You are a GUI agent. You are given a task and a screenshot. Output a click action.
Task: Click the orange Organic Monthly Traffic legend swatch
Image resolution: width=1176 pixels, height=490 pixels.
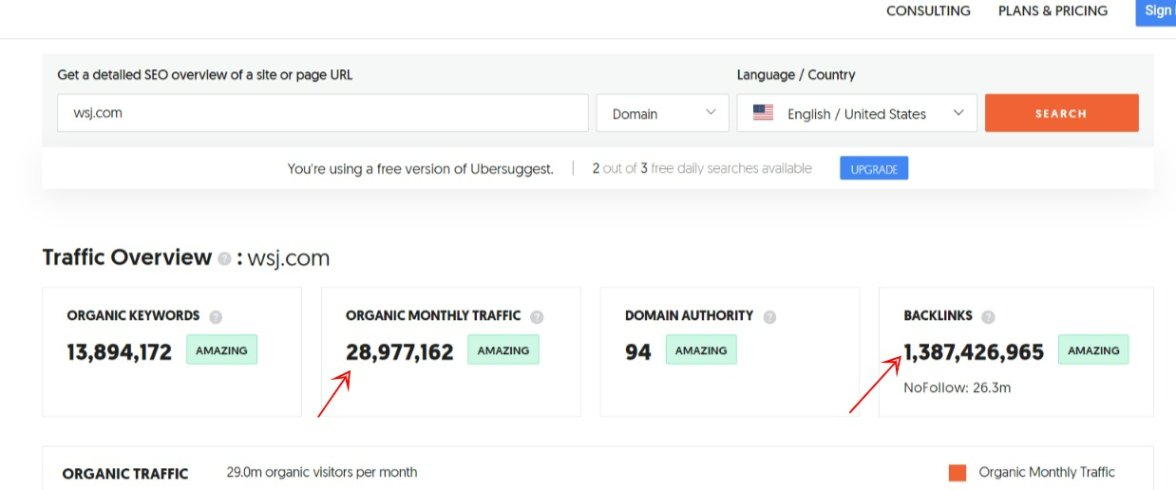958,473
